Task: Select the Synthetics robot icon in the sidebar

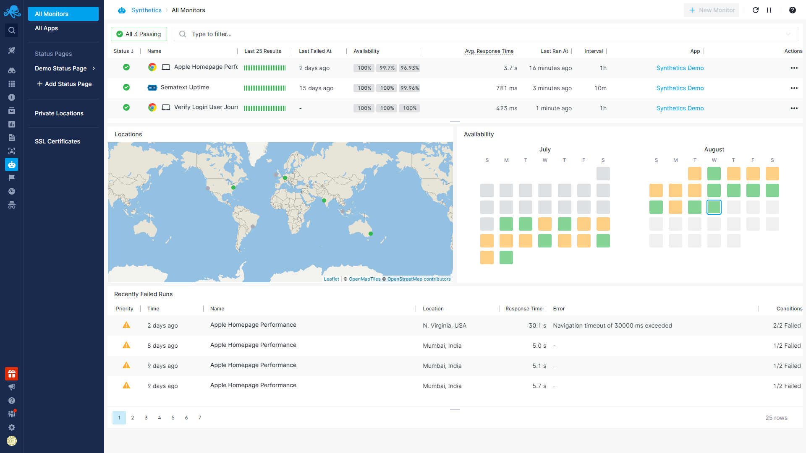Action: pos(12,164)
